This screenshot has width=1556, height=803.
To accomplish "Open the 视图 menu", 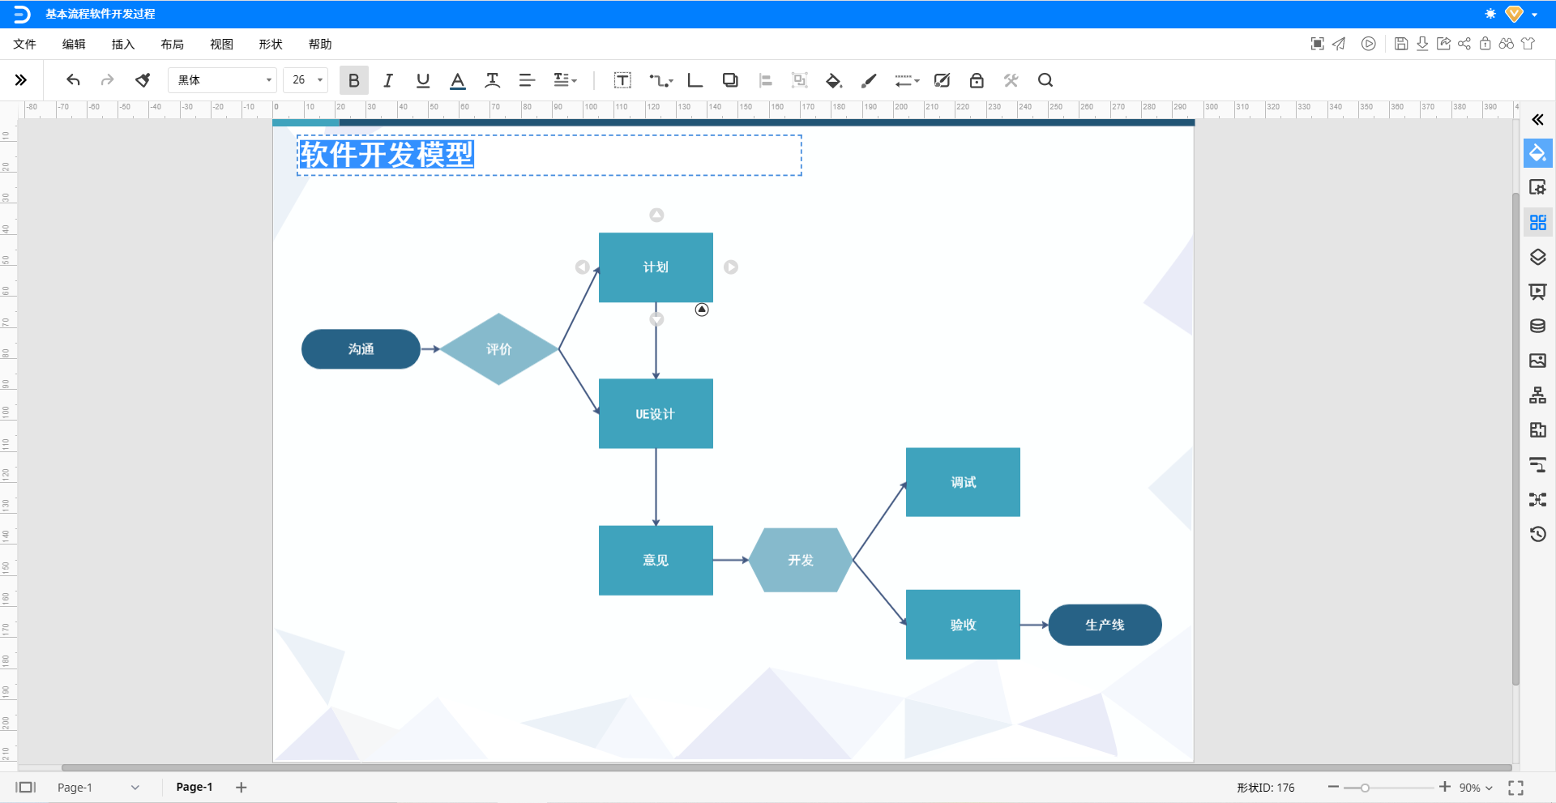I will pos(221,45).
